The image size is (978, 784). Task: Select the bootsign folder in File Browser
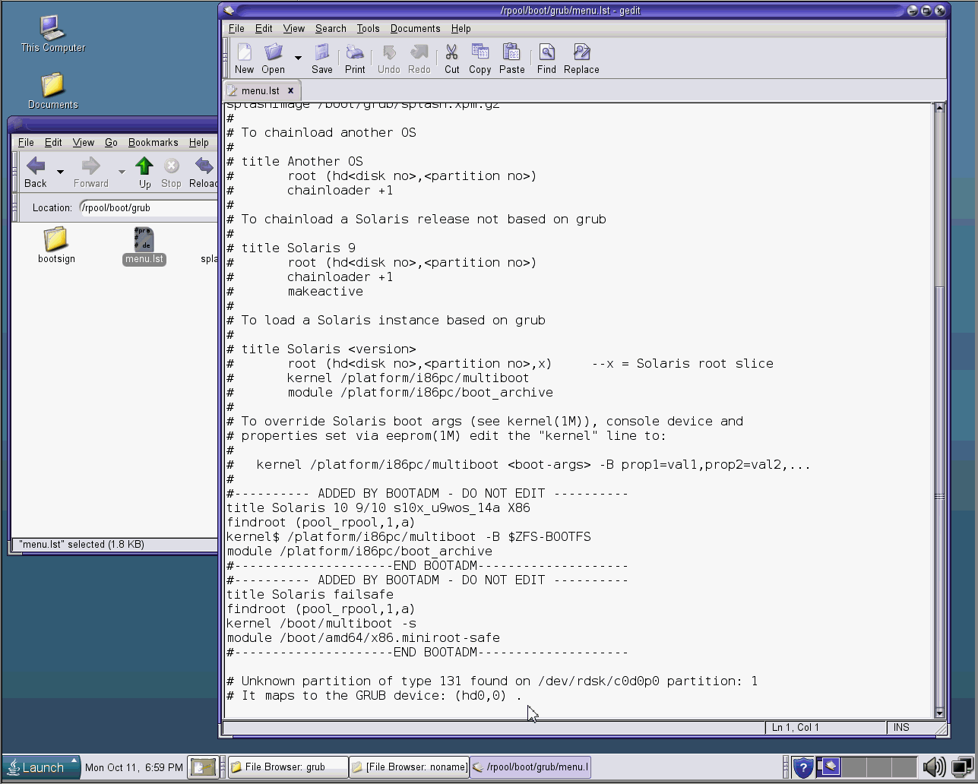click(56, 245)
